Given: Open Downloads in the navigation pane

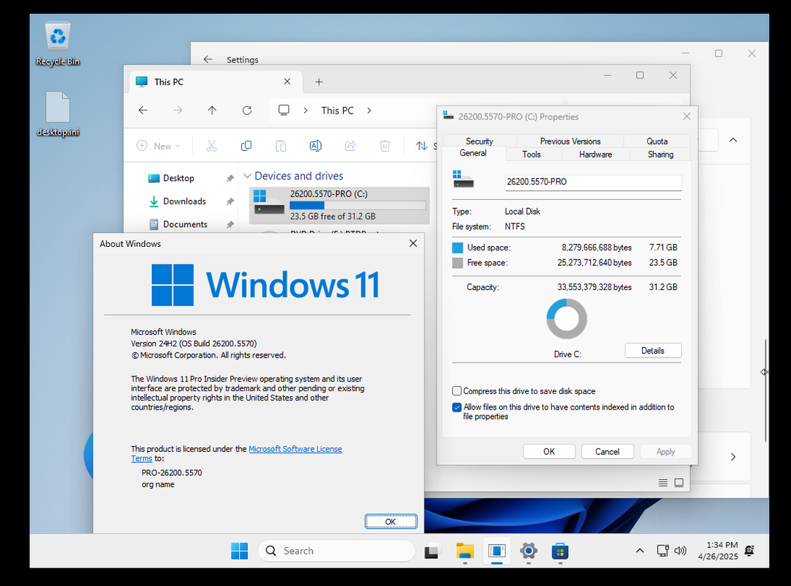Looking at the screenshot, I should point(184,201).
